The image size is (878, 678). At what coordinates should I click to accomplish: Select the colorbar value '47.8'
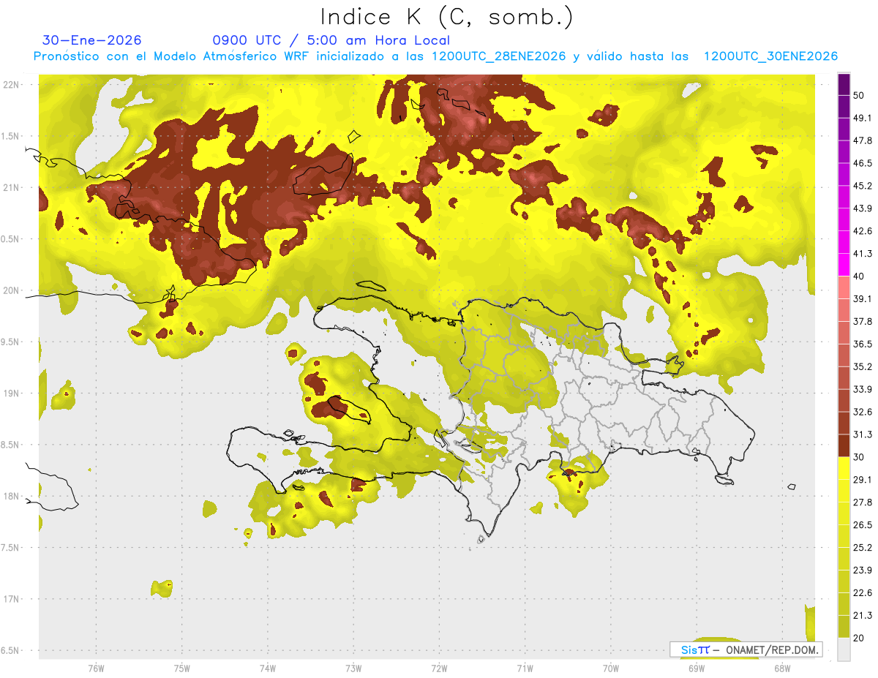coord(863,140)
